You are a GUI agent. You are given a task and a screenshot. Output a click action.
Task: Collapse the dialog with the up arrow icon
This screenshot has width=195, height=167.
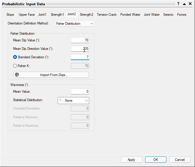click(184, 4)
